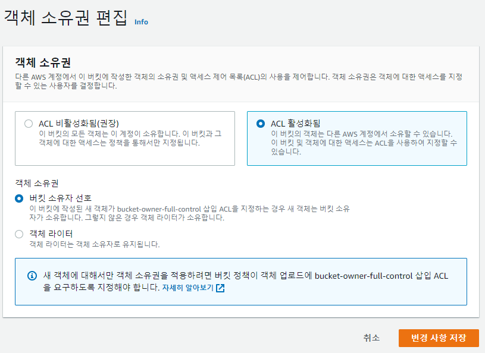Select the ACL 비활성화됨(권장) radio button
Viewport: 485px width, 353px height.
(29, 124)
